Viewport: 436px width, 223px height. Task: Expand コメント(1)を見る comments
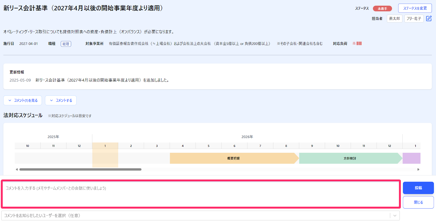click(23, 100)
